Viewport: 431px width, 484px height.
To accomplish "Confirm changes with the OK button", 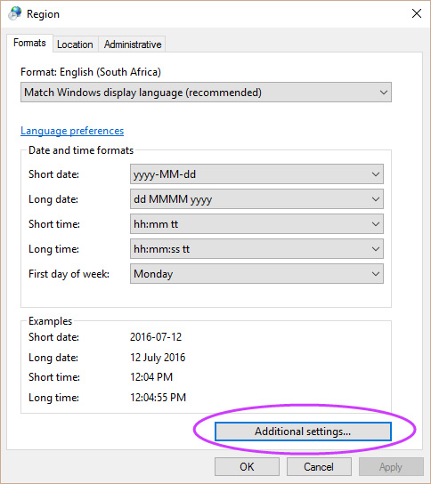I will pos(247,467).
